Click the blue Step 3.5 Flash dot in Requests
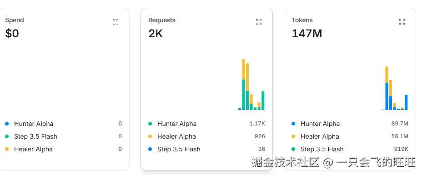The height and width of the screenshot is (175, 422). click(150, 149)
